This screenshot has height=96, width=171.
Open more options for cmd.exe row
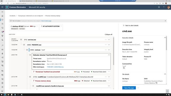[x=106, y=50]
